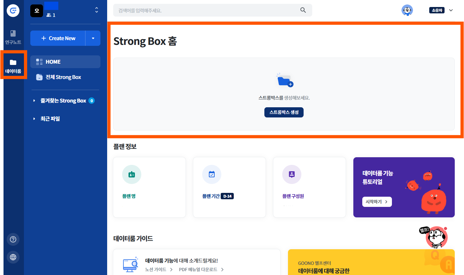464x275 pixels.
Task: Click the 플랜 명 card icon
Action: point(132,174)
